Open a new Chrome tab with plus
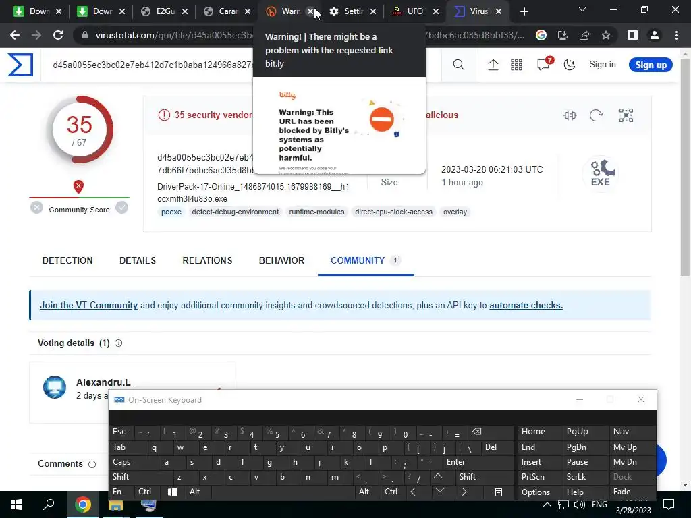Image resolution: width=691 pixels, height=518 pixels. click(524, 11)
